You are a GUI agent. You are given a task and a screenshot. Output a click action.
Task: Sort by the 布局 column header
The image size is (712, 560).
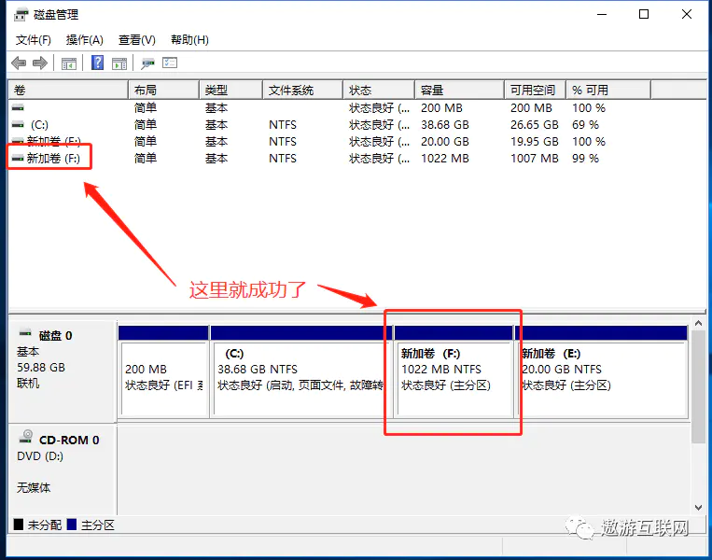coord(164,90)
